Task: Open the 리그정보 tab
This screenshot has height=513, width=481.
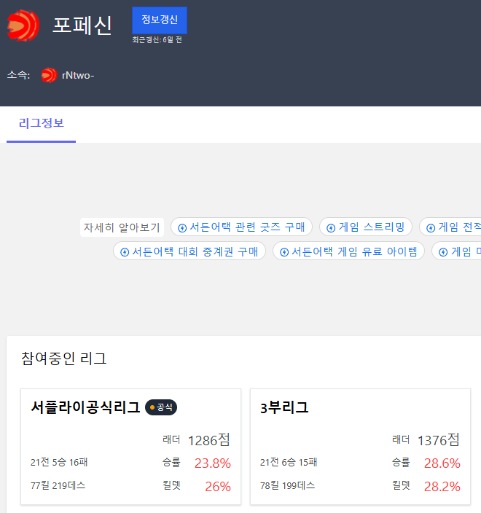Action: (41, 123)
